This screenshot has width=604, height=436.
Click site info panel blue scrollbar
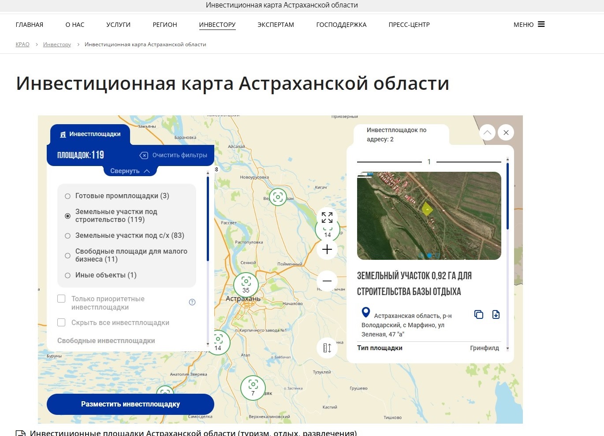[507, 196]
